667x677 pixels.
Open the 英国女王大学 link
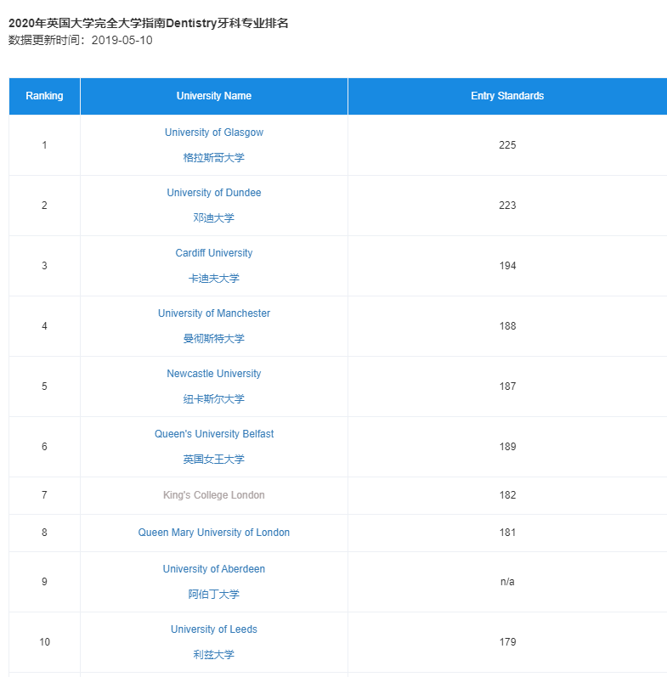pyautogui.click(x=214, y=460)
